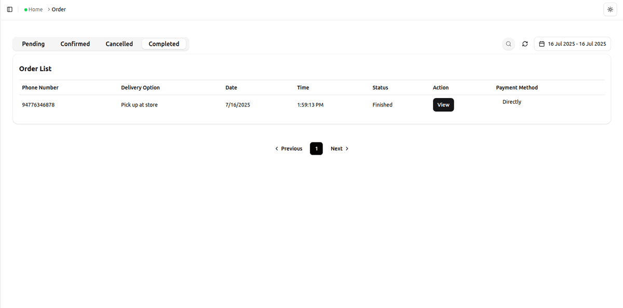
Task: Switch to the Confirmed tab
Action: [x=75, y=44]
